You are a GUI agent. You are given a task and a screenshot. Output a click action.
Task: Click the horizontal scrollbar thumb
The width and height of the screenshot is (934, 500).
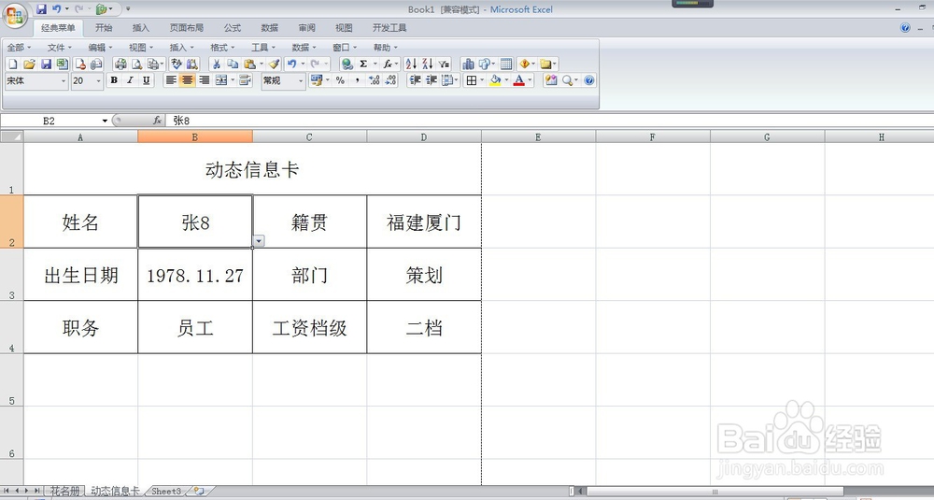click(715, 492)
